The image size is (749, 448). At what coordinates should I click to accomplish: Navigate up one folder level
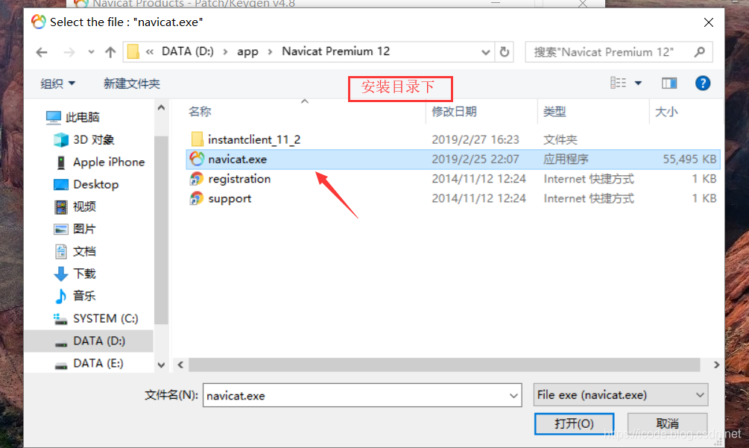click(x=110, y=52)
